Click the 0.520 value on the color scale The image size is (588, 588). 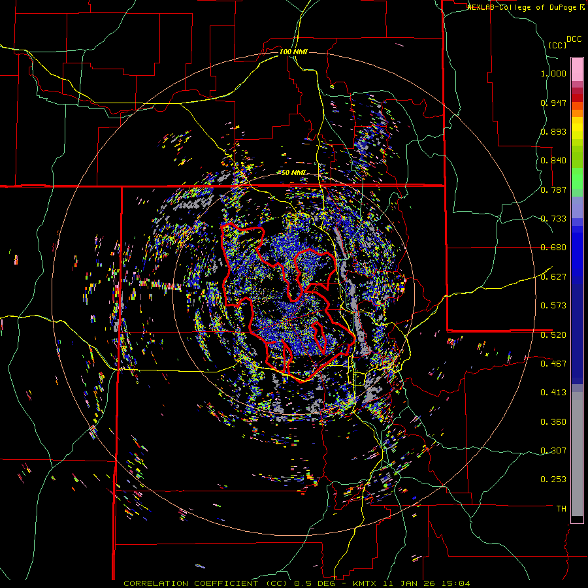tap(553, 335)
